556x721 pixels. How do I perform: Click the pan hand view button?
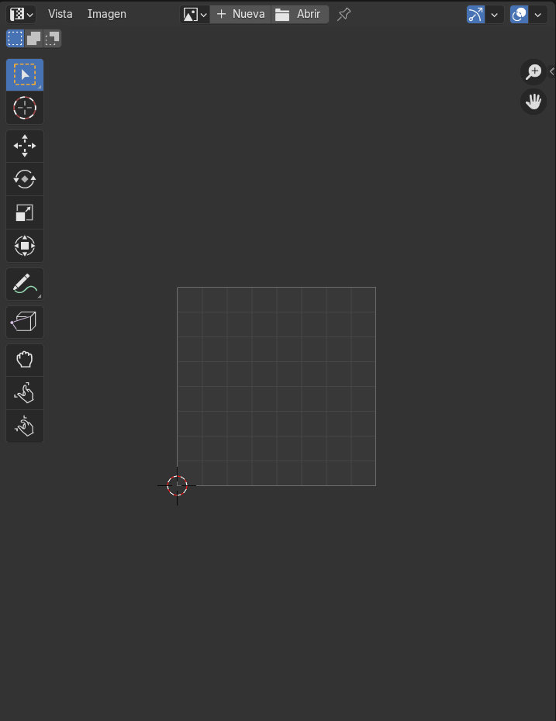coord(534,101)
